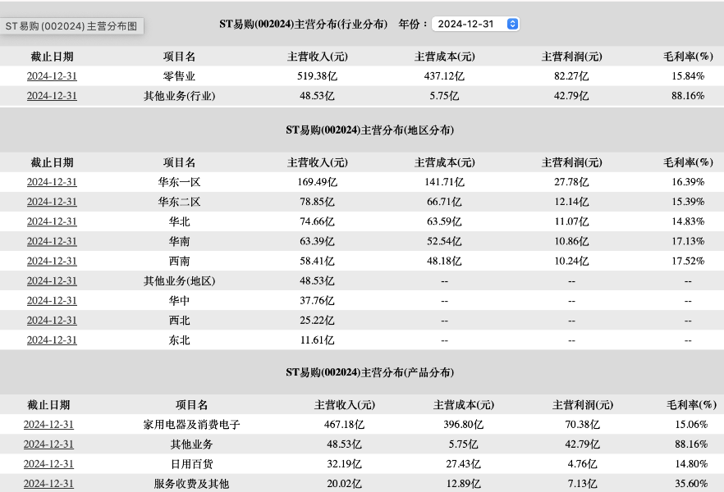Open the 年份 dropdown showing 2024-12-31

point(475,24)
